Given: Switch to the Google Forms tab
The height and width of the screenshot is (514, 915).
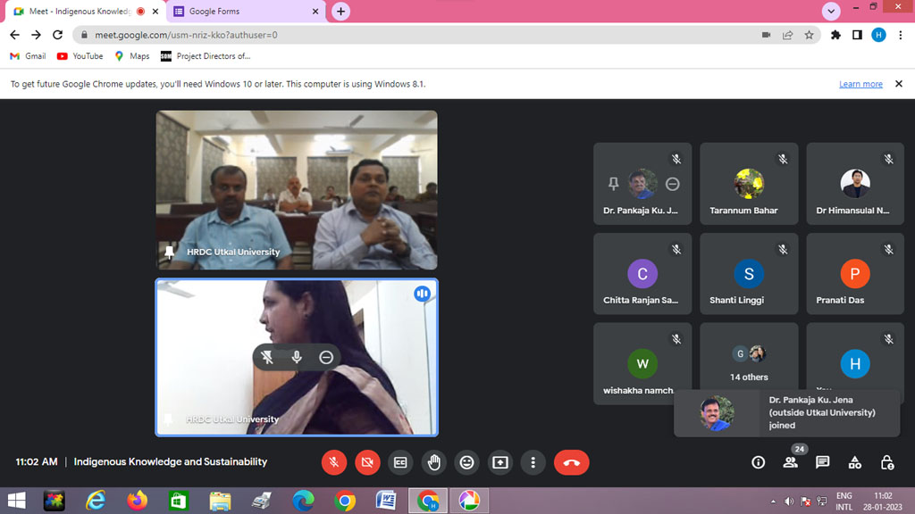Looking at the screenshot, I should click(x=239, y=11).
